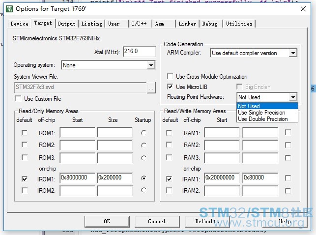Go to the Listing tab
Screen dimensions: 316x235
pyautogui.click(x=92, y=24)
